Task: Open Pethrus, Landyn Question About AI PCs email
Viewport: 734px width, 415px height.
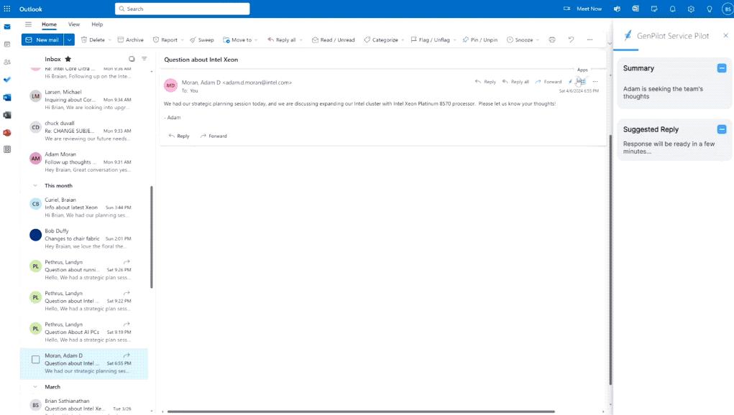Action: point(84,332)
